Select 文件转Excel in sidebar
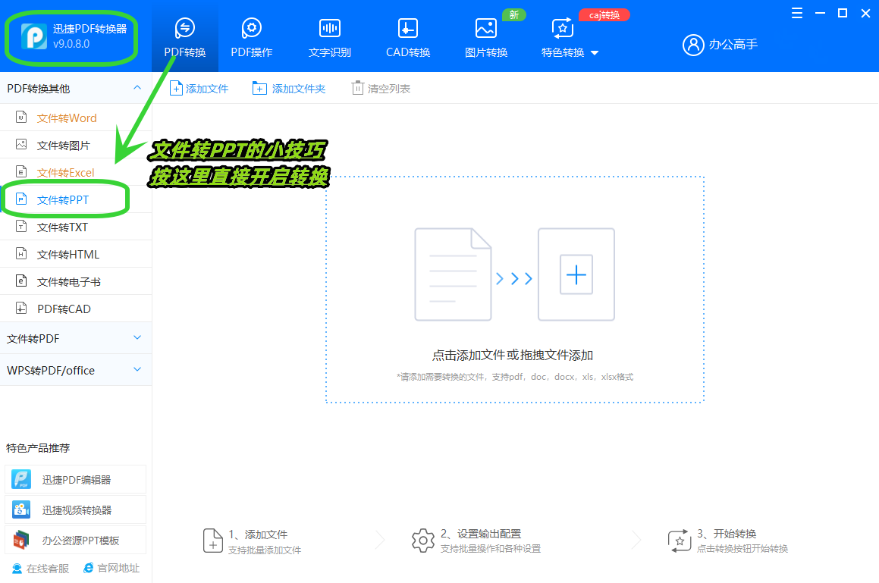Viewport: 879px width, 583px height. 76,173
